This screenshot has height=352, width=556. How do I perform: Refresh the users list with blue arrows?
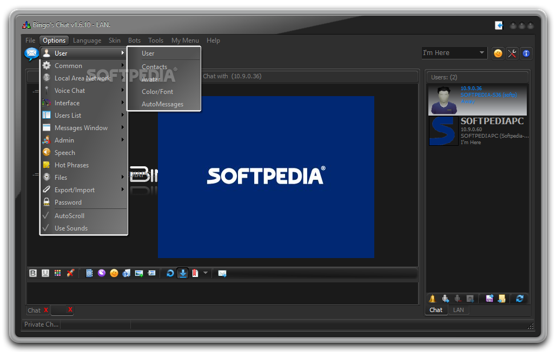tap(520, 299)
